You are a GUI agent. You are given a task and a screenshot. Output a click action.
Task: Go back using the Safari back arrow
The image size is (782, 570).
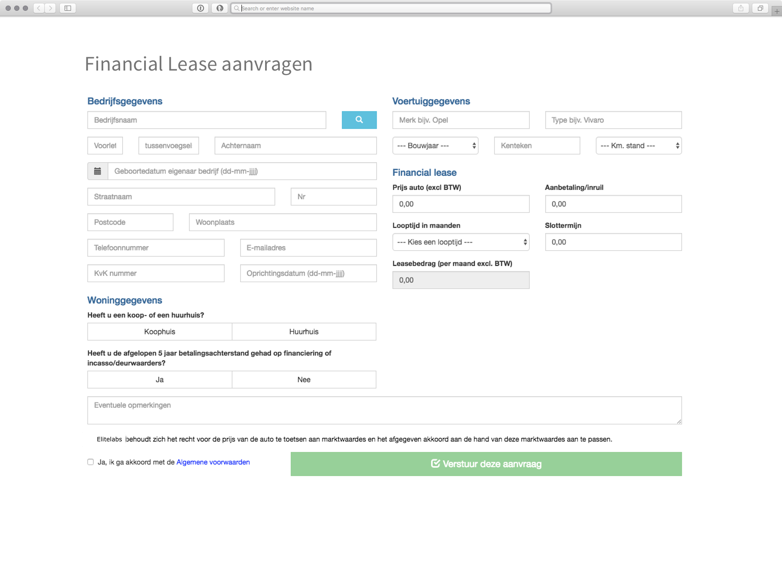[x=39, y=8]
